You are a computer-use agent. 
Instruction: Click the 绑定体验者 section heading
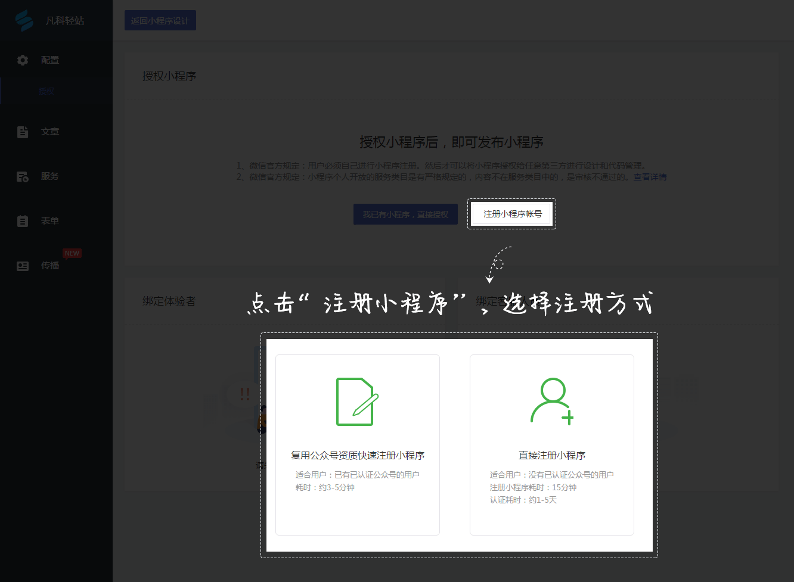(169, 301)
